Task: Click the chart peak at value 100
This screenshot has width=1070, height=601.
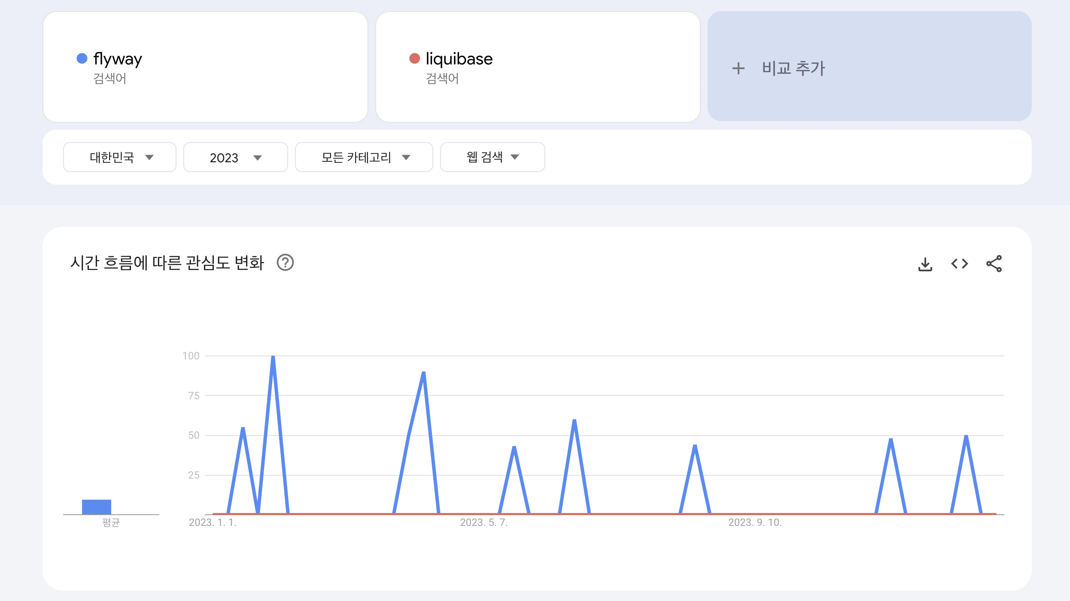Action: [x=273, y=357]
